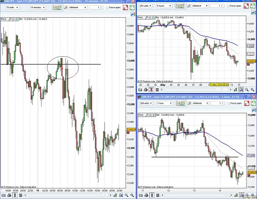
Task: Toggle red crossed link icon in 4 hours toolbar
Action: (151, 89)
